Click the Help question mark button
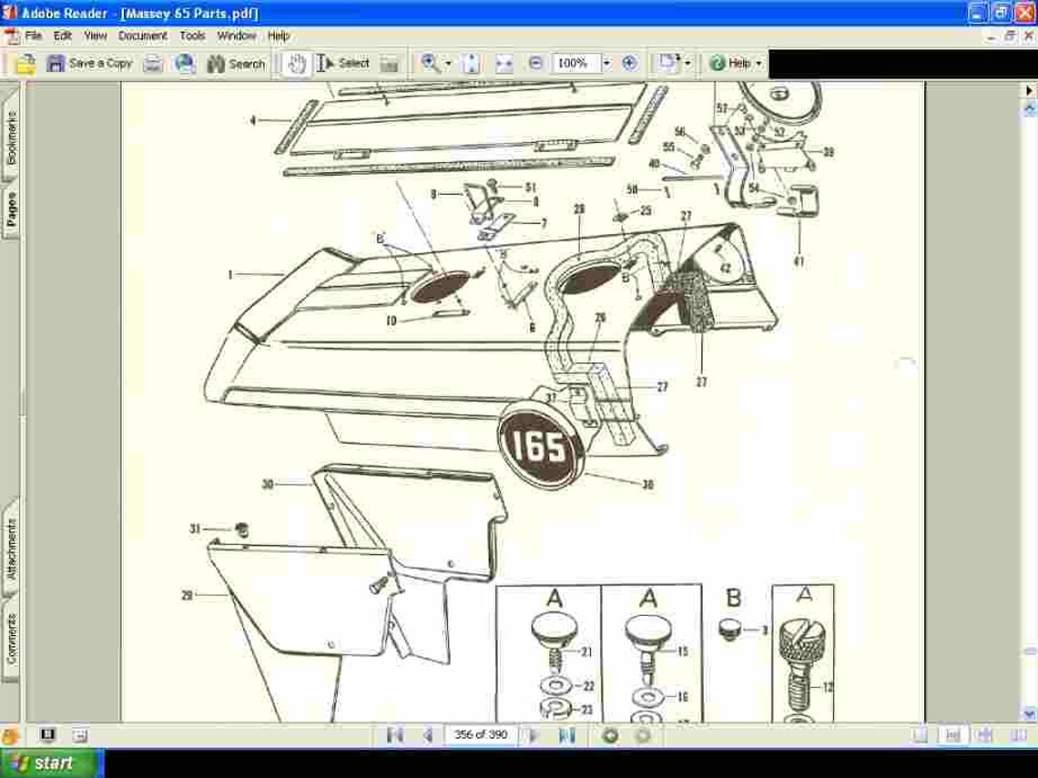Image resolution: width=1038 pixels, height=778 pixels. (x=729, y=64)
